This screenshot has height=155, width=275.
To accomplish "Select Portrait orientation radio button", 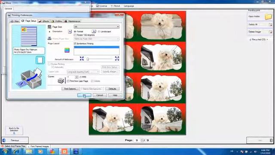I will point(75,31).
